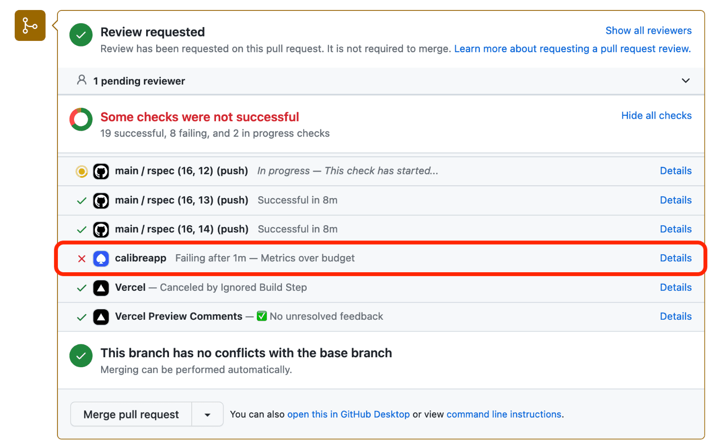Click the checks status donut chart icon
Viewport: 712px width, 448px height.
point(81,119)
